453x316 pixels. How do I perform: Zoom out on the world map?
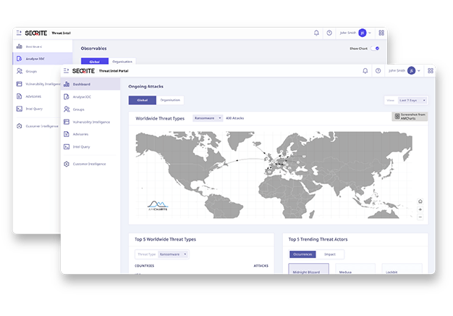pyautogui.click(x=420, y=217)
